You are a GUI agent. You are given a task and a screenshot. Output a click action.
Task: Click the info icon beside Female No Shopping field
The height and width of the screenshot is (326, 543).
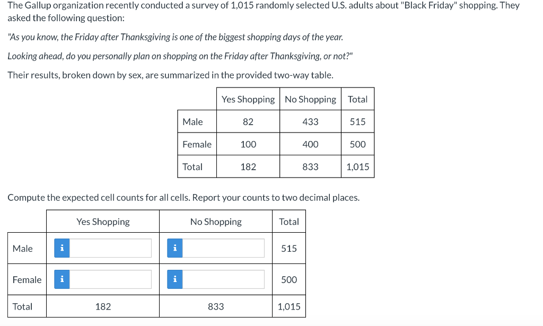point(175,279)
